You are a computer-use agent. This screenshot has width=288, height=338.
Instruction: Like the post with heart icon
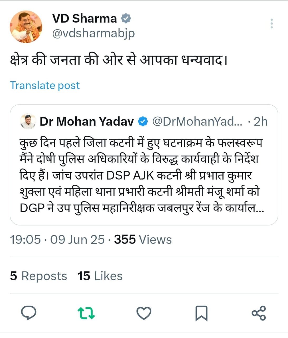tap(144, 313)
